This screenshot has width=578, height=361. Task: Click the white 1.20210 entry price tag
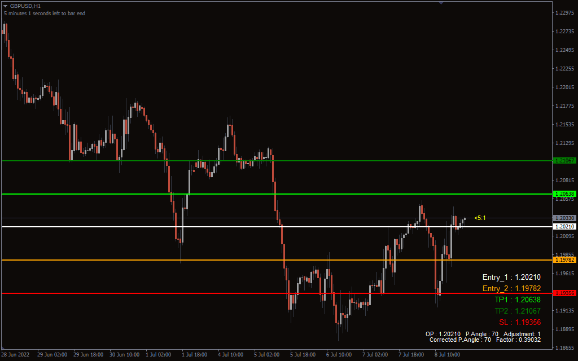pyautogui.click(x=564, y=227)
